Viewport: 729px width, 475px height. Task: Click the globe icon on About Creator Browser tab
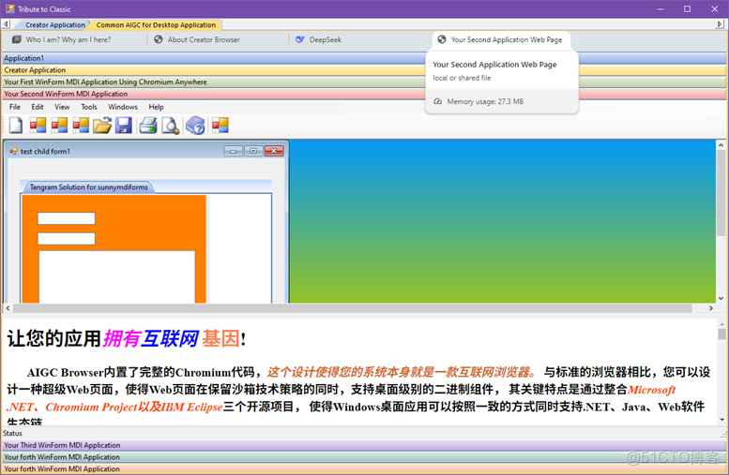(x=159, y=39)
